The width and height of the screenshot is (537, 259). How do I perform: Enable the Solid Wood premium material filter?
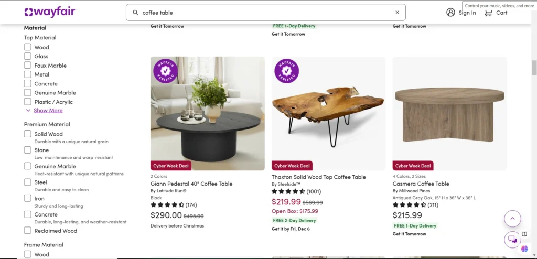(28, 134)
